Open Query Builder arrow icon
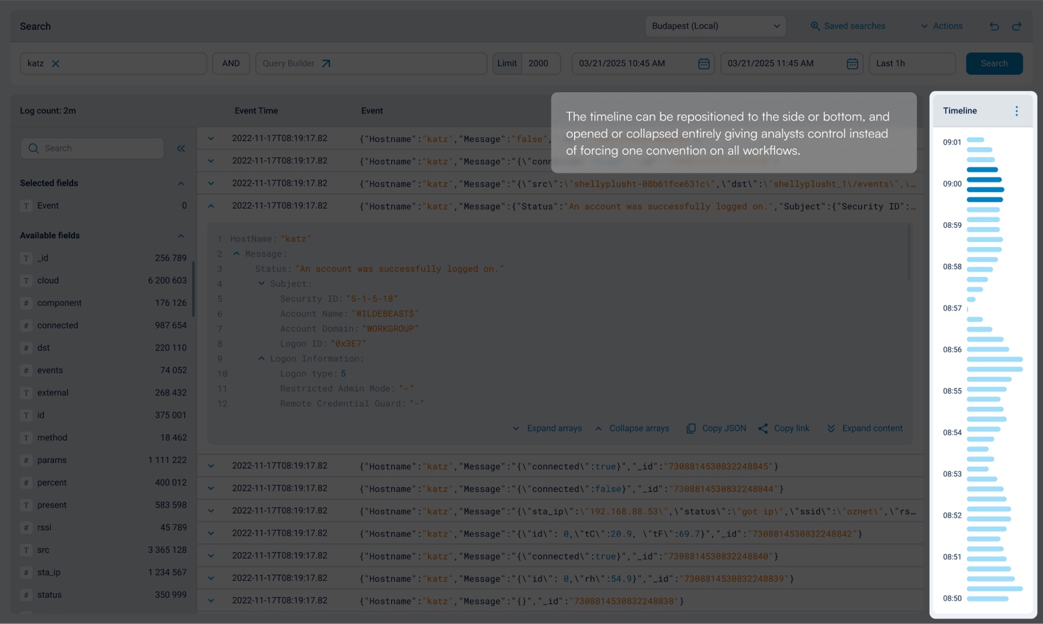Viewport: 1043px width, 624px height. tap(326, 63)
